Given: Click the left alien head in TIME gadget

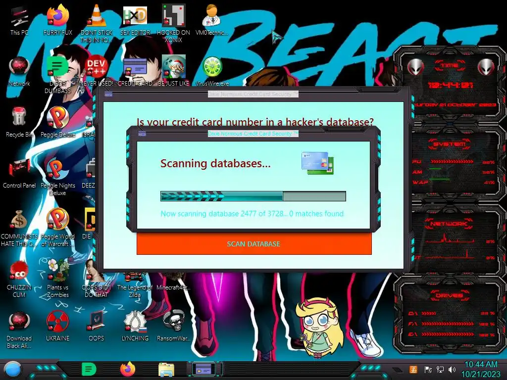Looking at the screenshot, I should (415, 67).
